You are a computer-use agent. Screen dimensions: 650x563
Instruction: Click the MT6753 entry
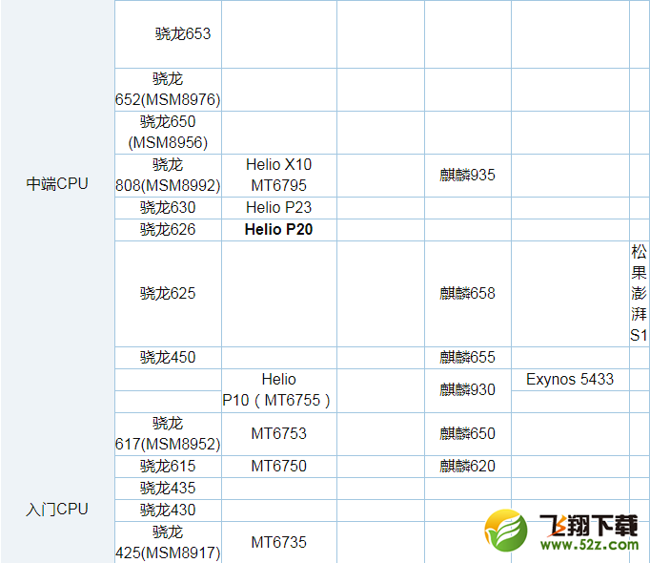[278, 433]
